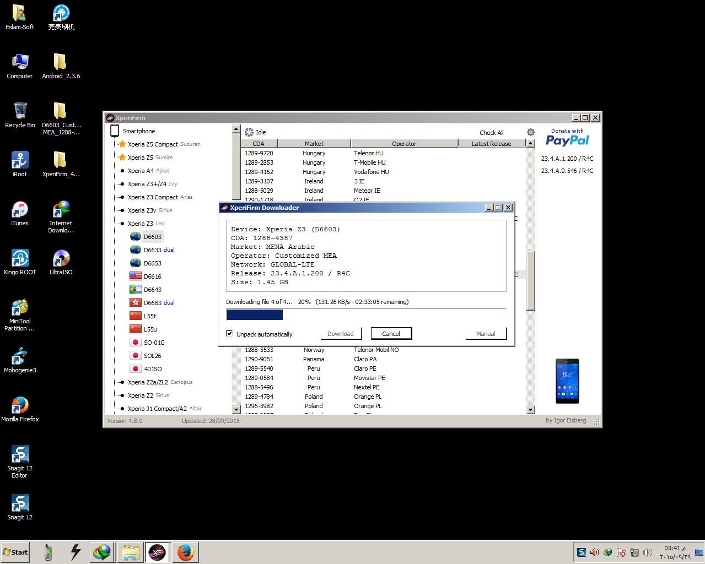Select D6633 dual globe icon entry

click(152, 250)
